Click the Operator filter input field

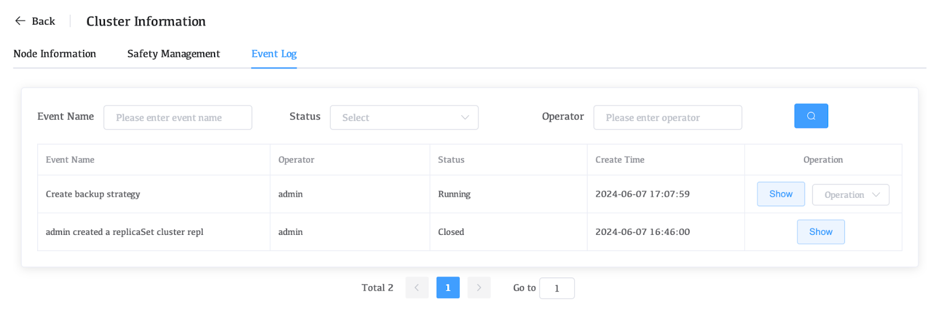667,117
